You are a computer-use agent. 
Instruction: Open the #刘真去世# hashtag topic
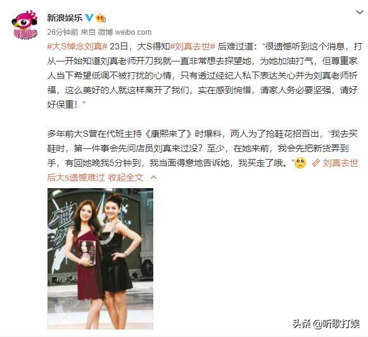tap(193, 46)
